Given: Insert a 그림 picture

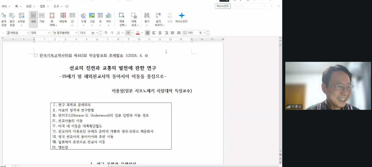Looking at the screenshot, I should (x=92, y=18).
